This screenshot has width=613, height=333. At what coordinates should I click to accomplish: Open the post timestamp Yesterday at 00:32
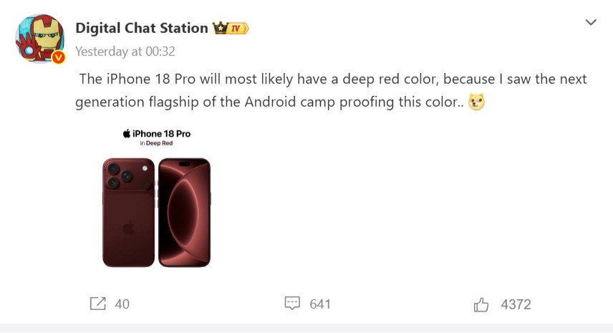click(125, 52)
